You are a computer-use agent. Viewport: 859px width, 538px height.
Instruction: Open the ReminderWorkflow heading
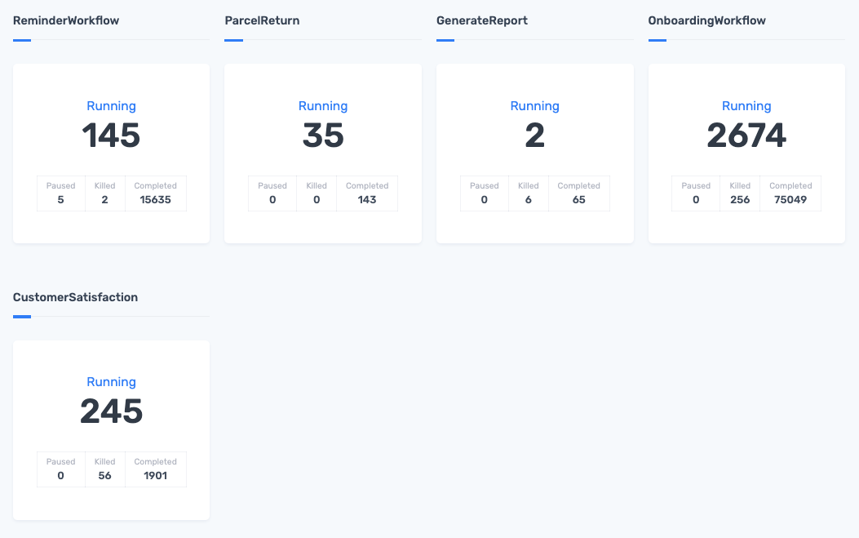(66, 20)
